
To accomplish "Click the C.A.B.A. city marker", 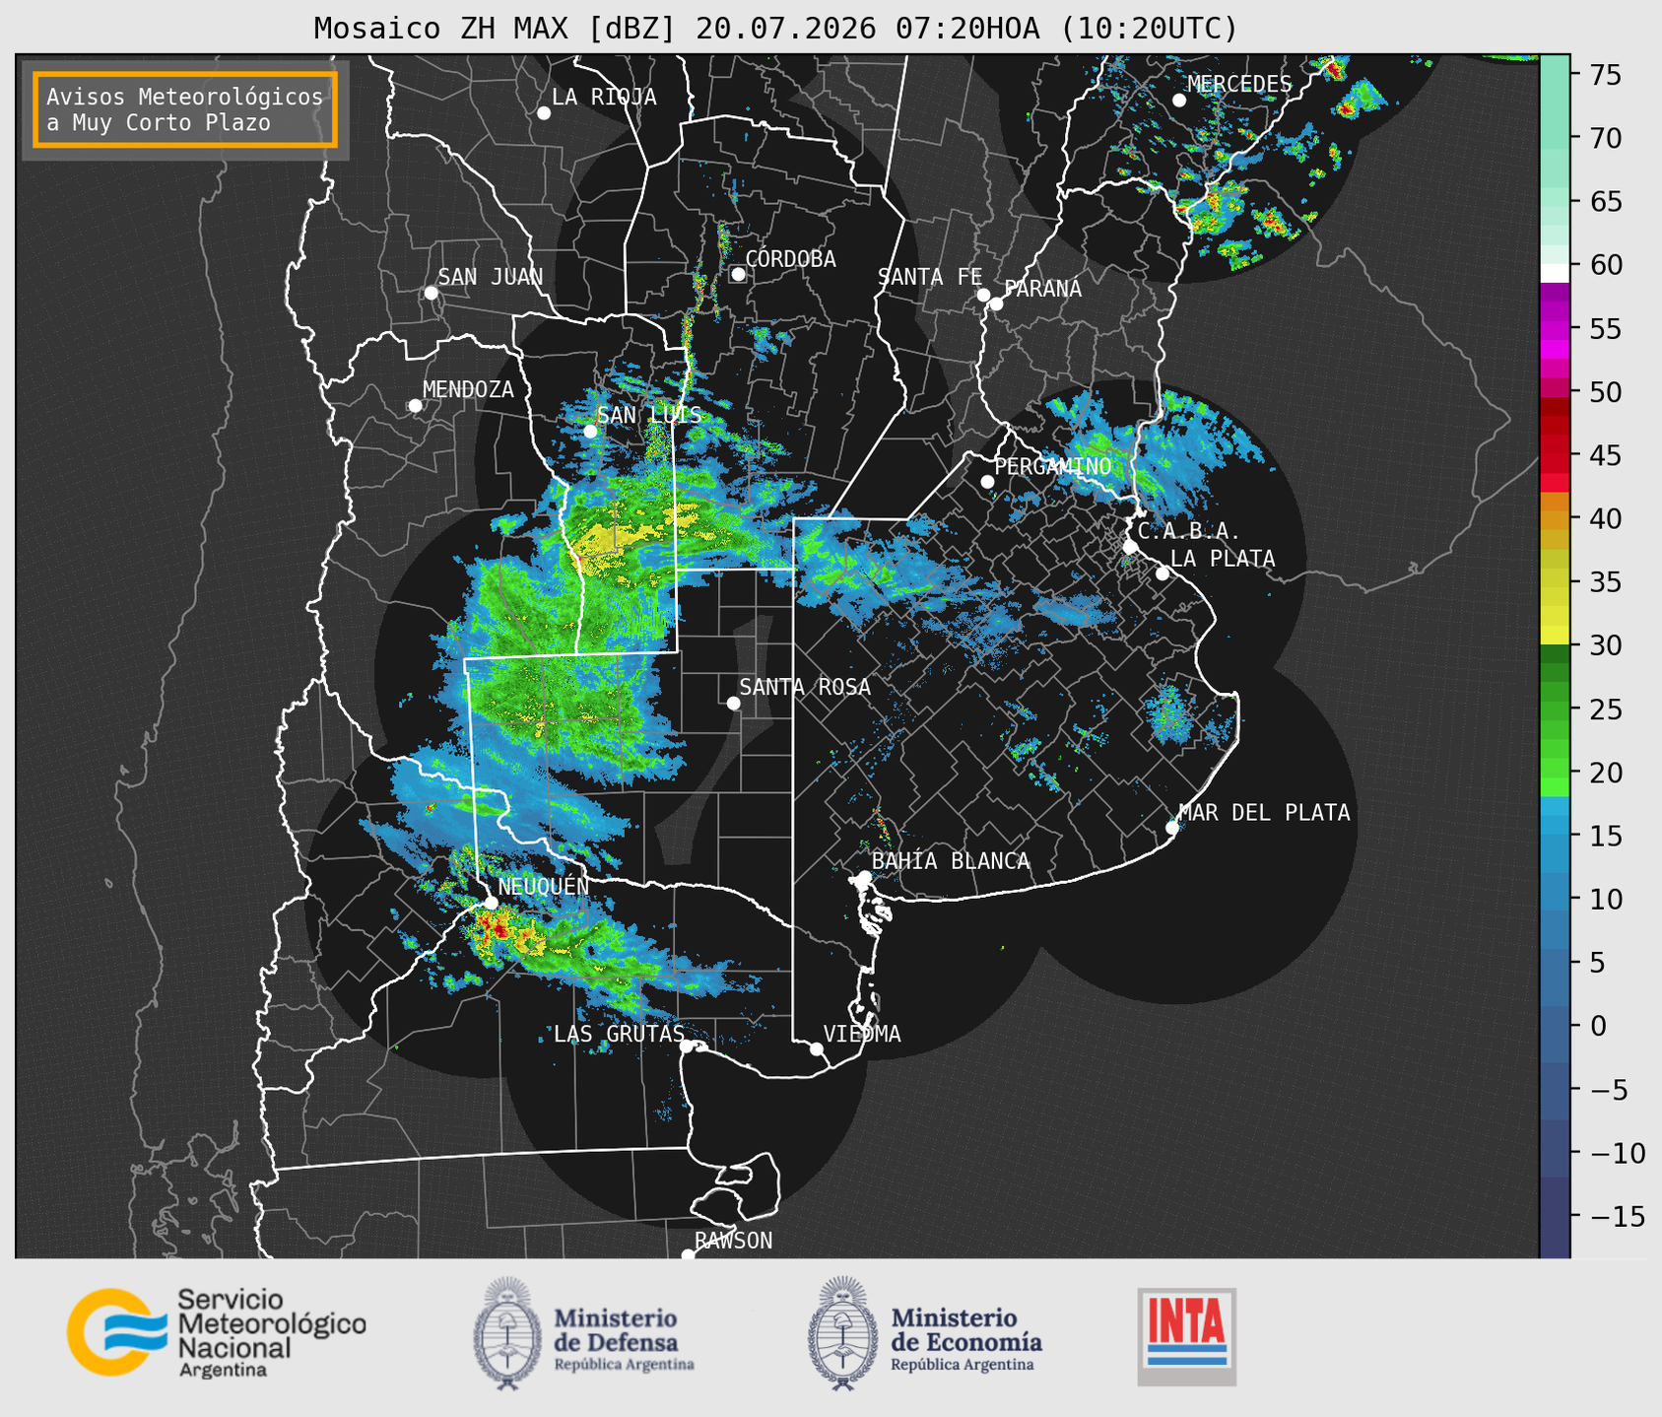I will point(1130,546).
